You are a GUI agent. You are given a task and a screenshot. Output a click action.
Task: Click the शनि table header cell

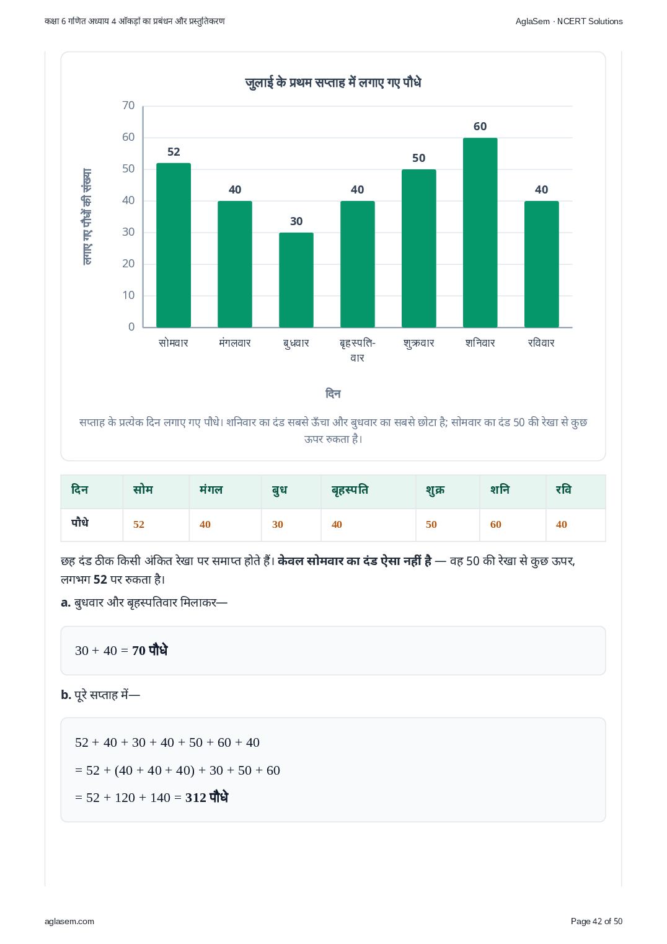point(513,491)
